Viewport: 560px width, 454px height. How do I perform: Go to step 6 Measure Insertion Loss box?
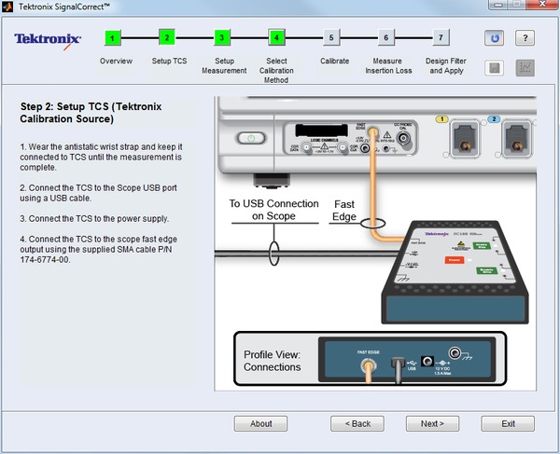tap(386, 37)
